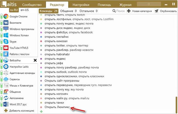Select the Остальное 0 category tab
This screenshot has width=178, height=114.
[x=88, y=11]
